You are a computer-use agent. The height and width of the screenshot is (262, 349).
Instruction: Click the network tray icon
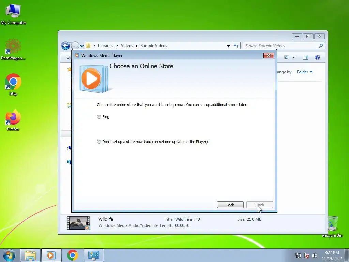(x=298, y=256)
